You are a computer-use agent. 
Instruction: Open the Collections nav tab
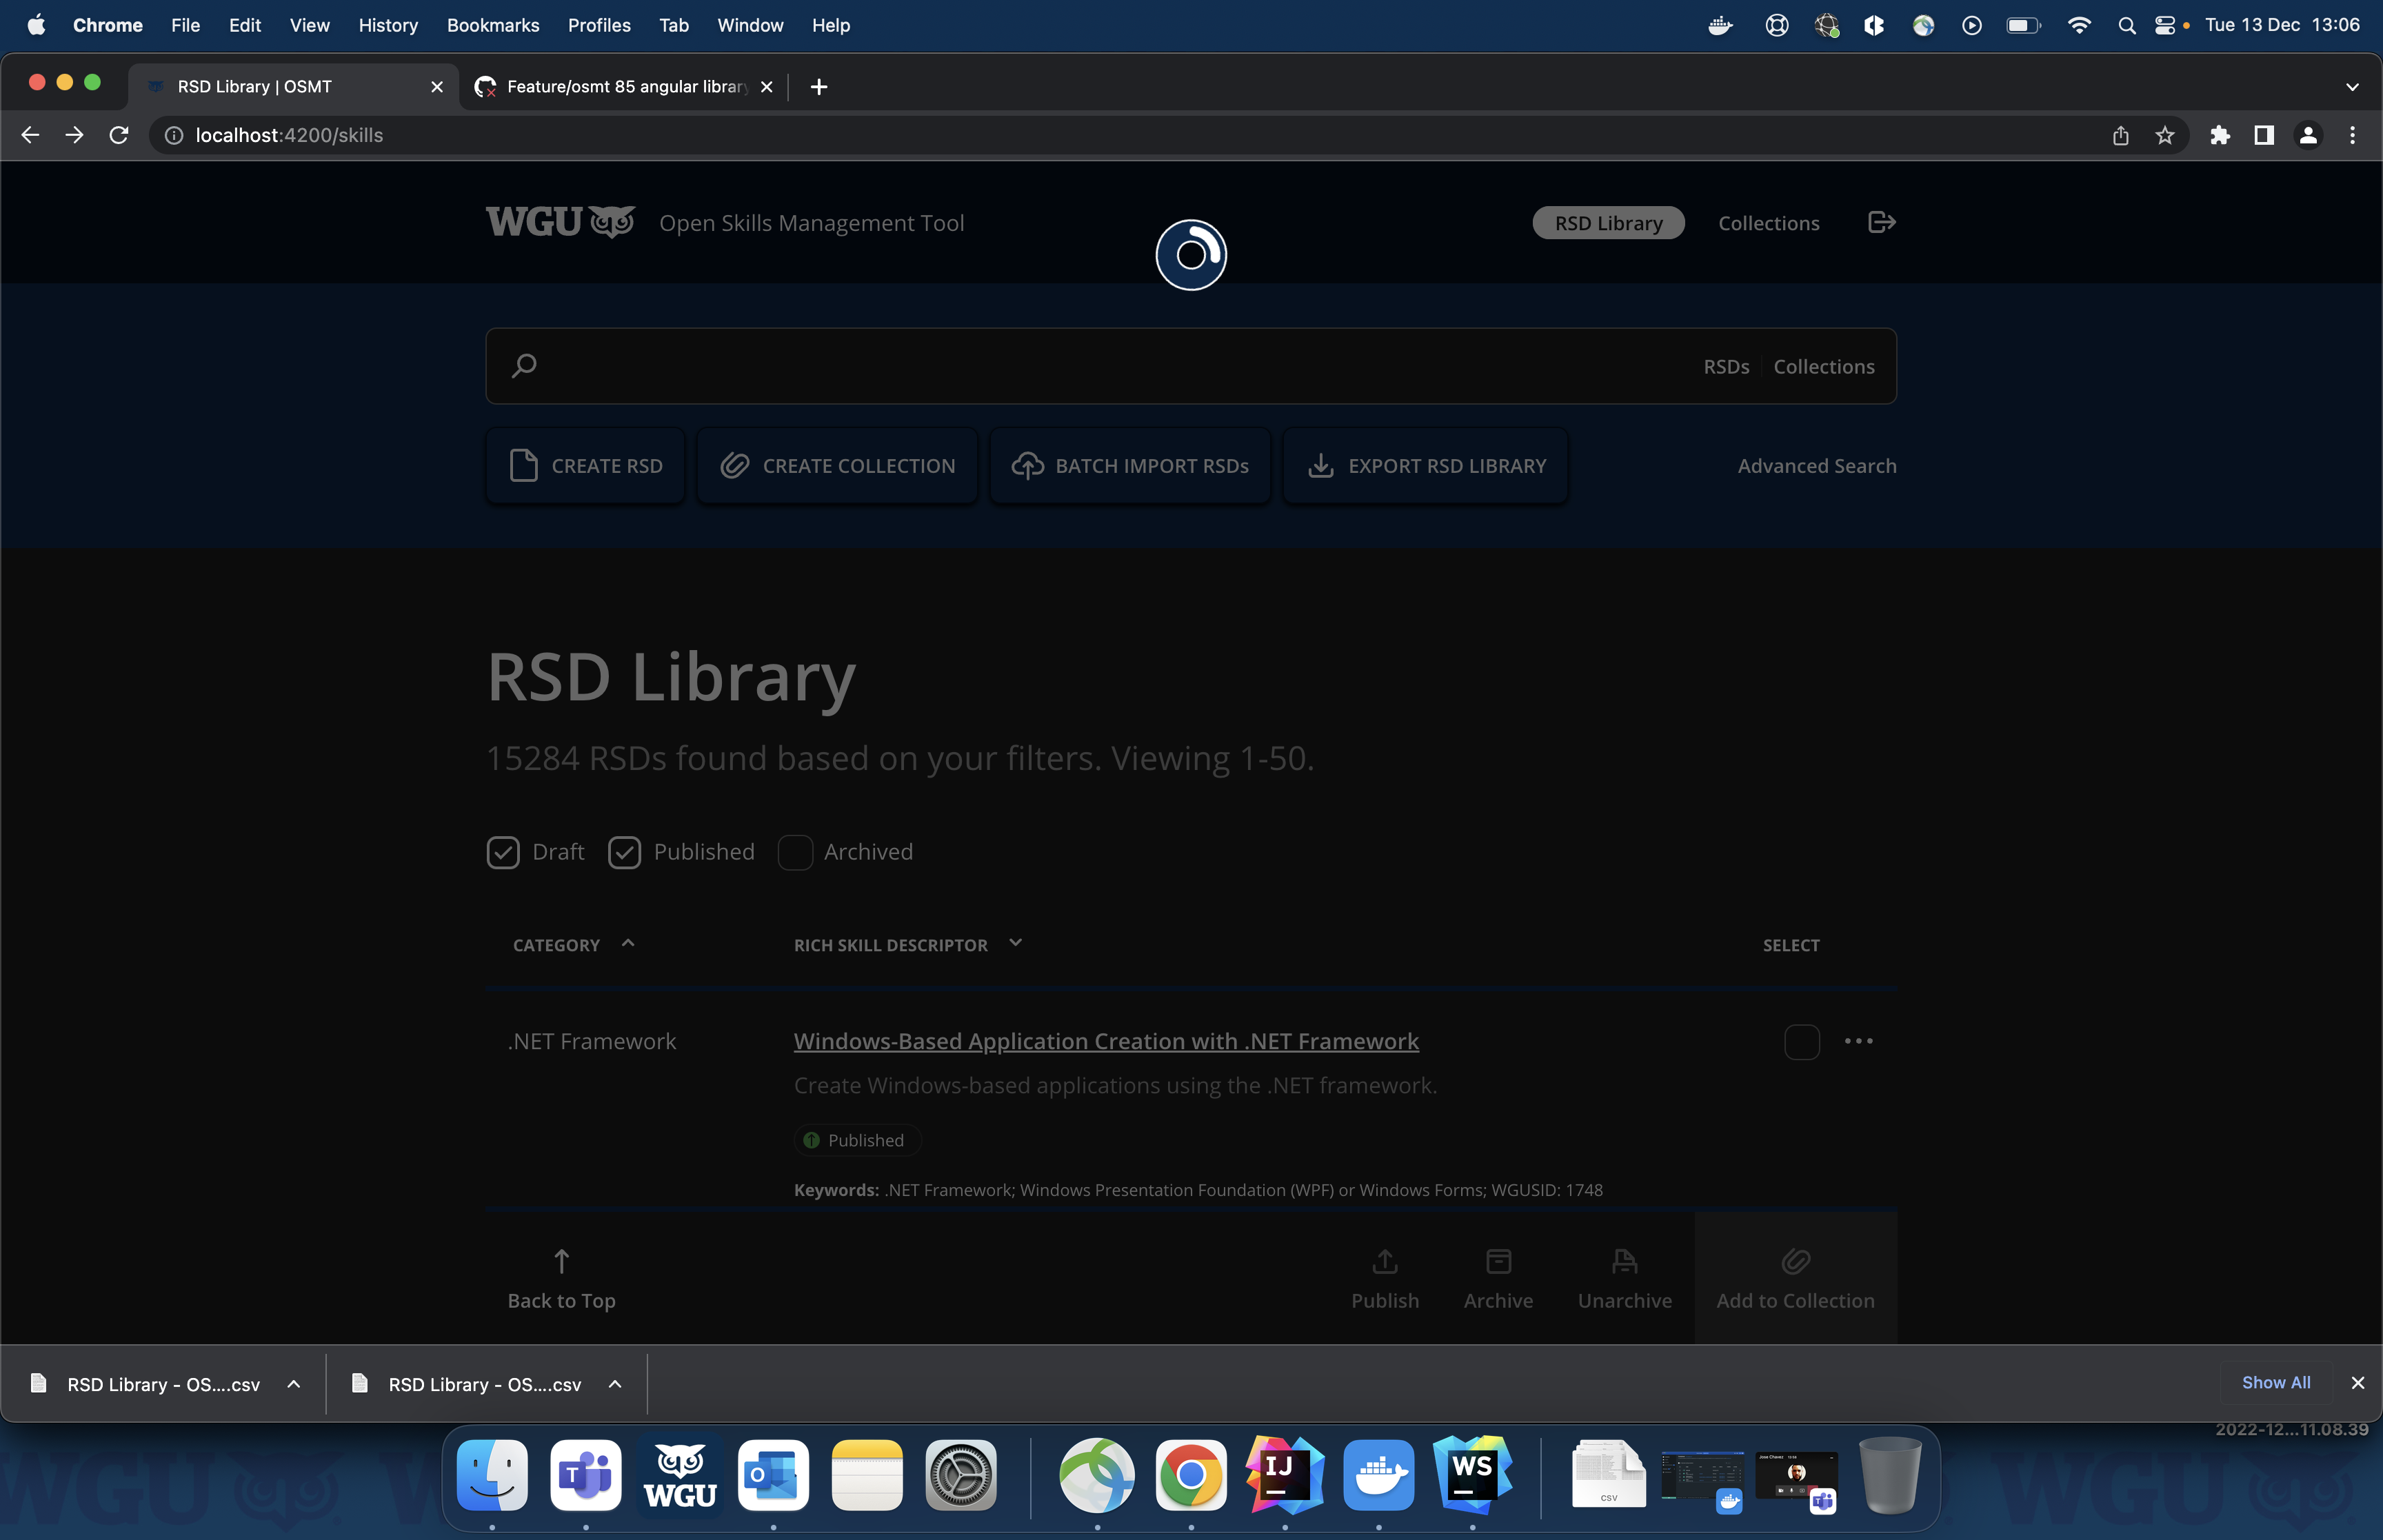[1768, 223]
